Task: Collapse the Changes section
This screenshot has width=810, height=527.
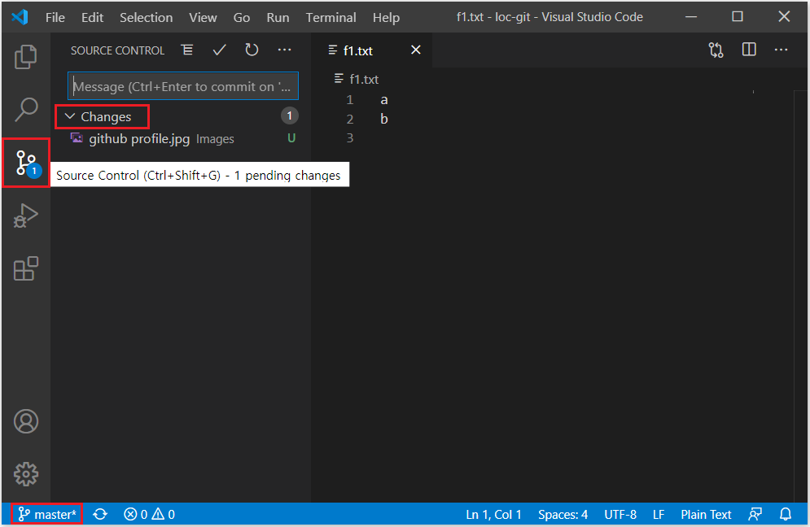Action: (x=99, y=116)
